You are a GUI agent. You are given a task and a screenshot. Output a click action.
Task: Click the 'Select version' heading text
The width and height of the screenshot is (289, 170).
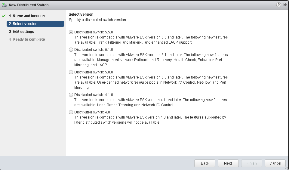[81, 14]
